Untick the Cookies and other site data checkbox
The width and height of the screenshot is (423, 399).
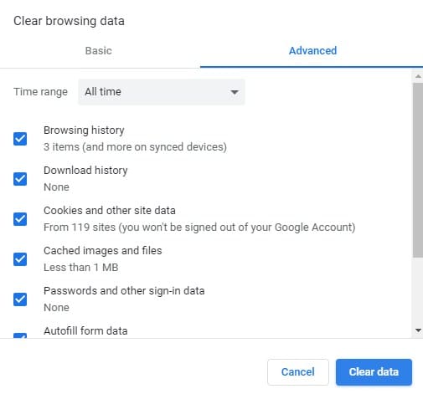pos(20,219)
